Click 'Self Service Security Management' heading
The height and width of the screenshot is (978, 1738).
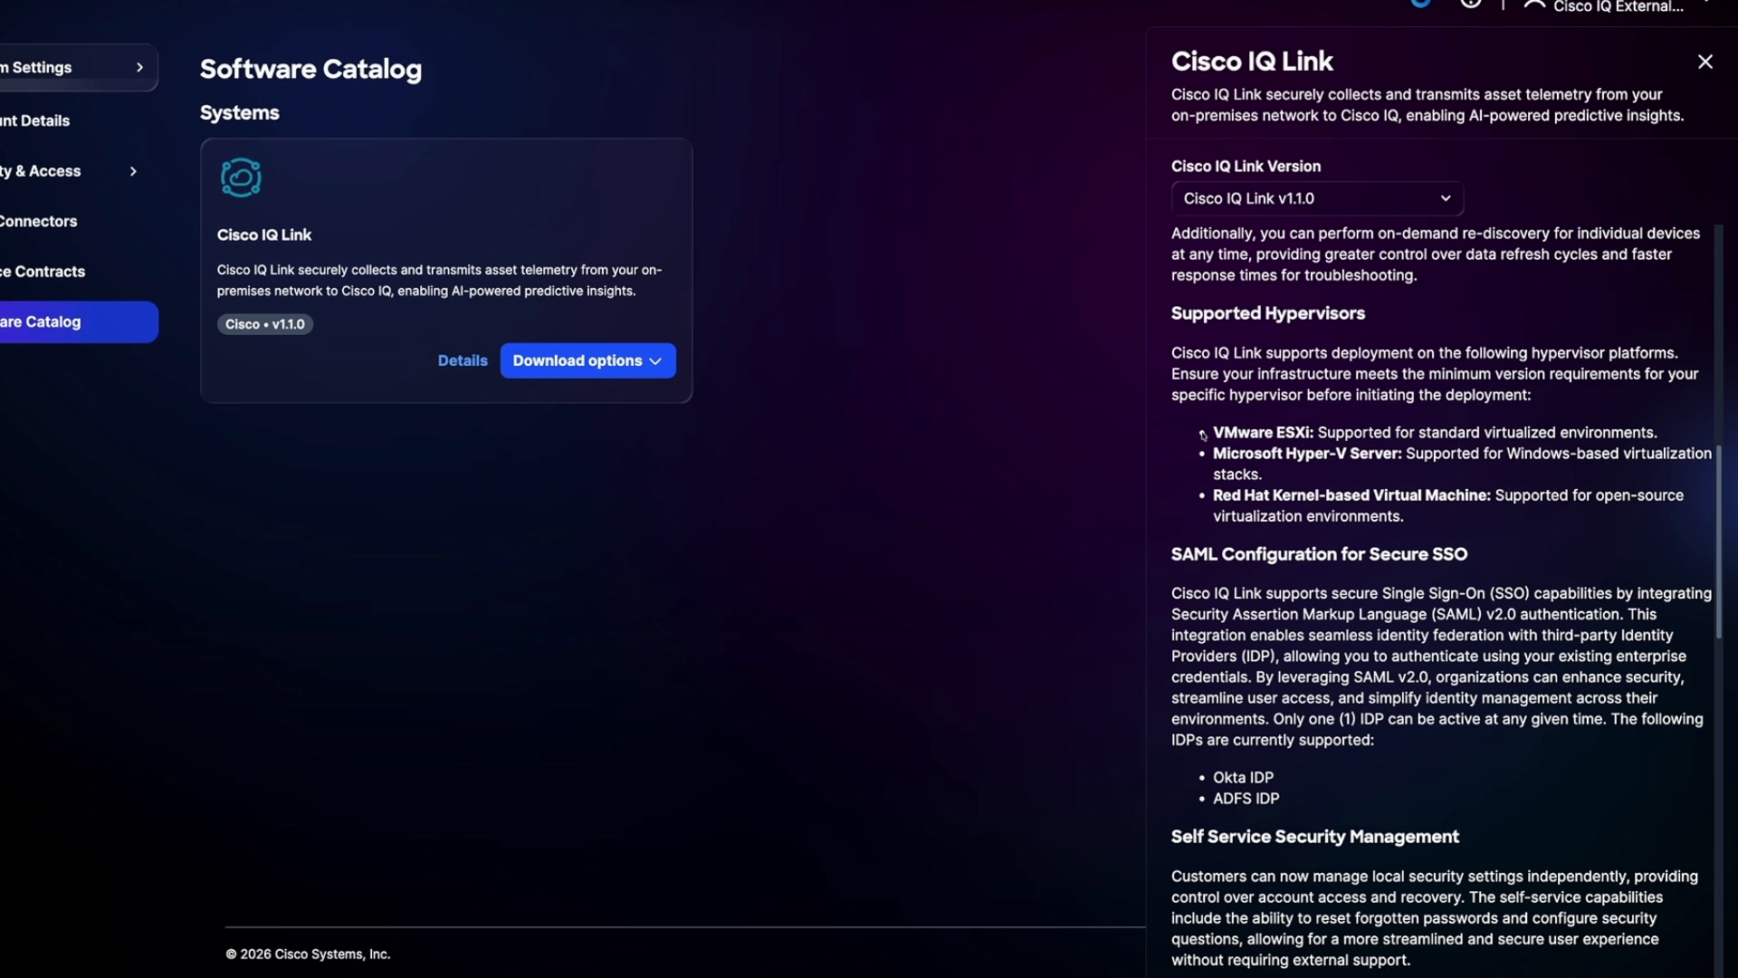coord(1314,837)
